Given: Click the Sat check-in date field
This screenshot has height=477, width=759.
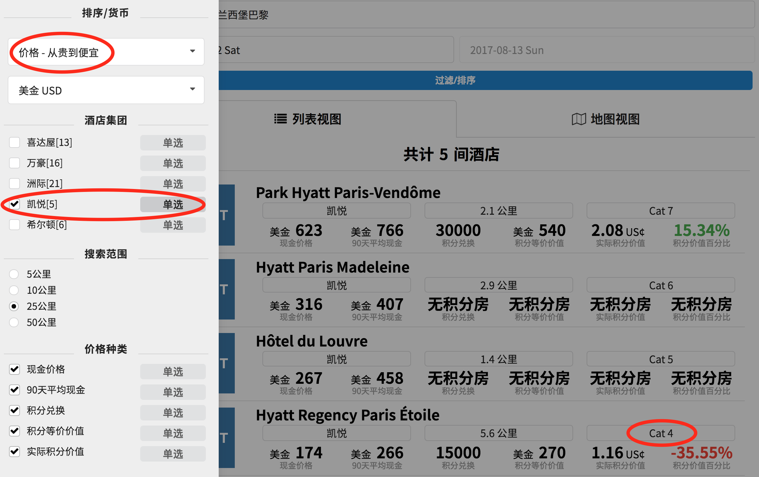Looking at the screenshot, I should (x=336, y=50).
